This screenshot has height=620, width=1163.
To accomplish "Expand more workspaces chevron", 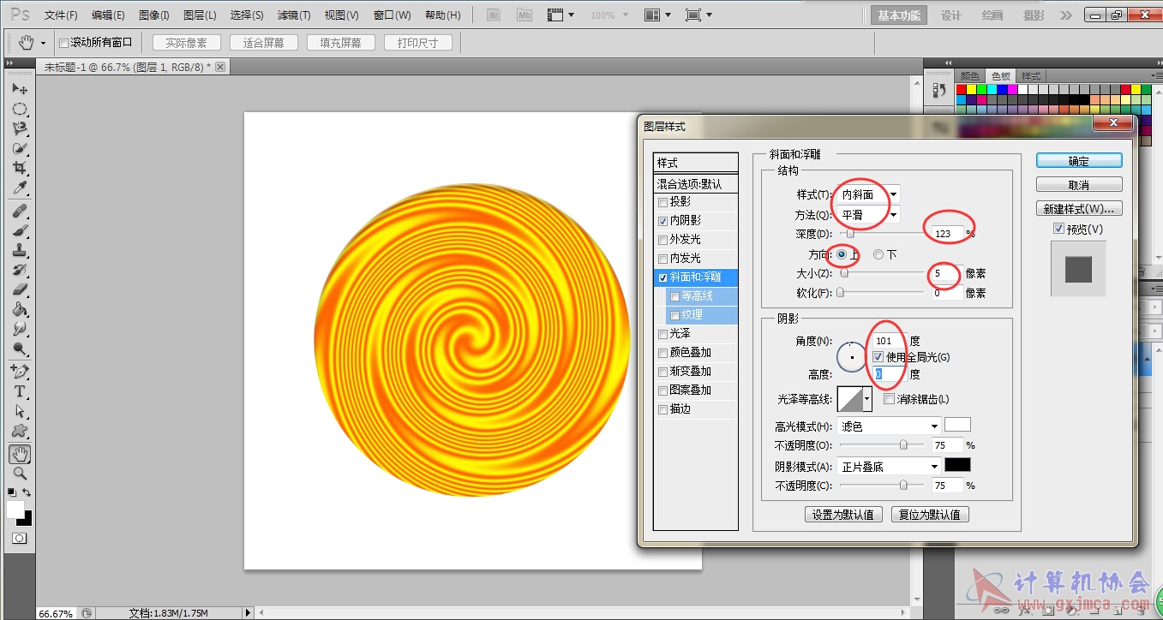I will tap(1065, 15).
